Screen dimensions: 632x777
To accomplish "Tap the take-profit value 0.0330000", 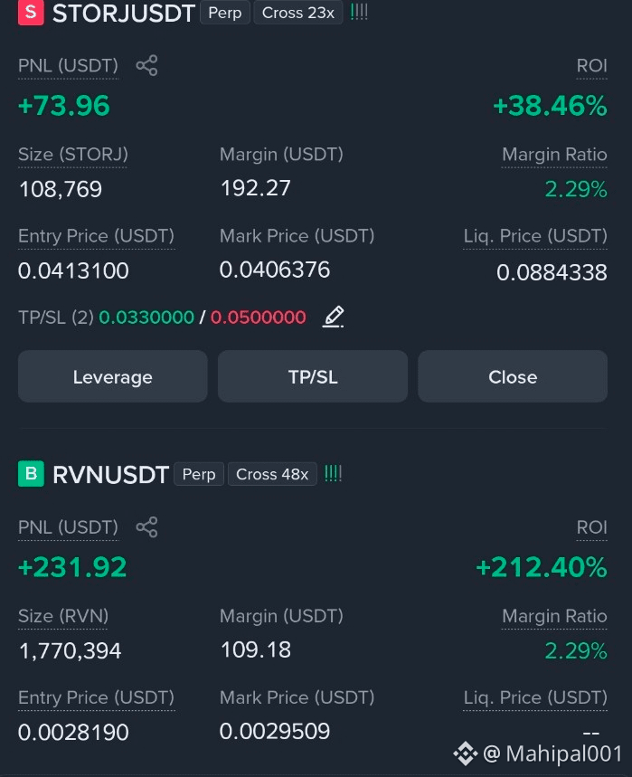I will 146,317.
